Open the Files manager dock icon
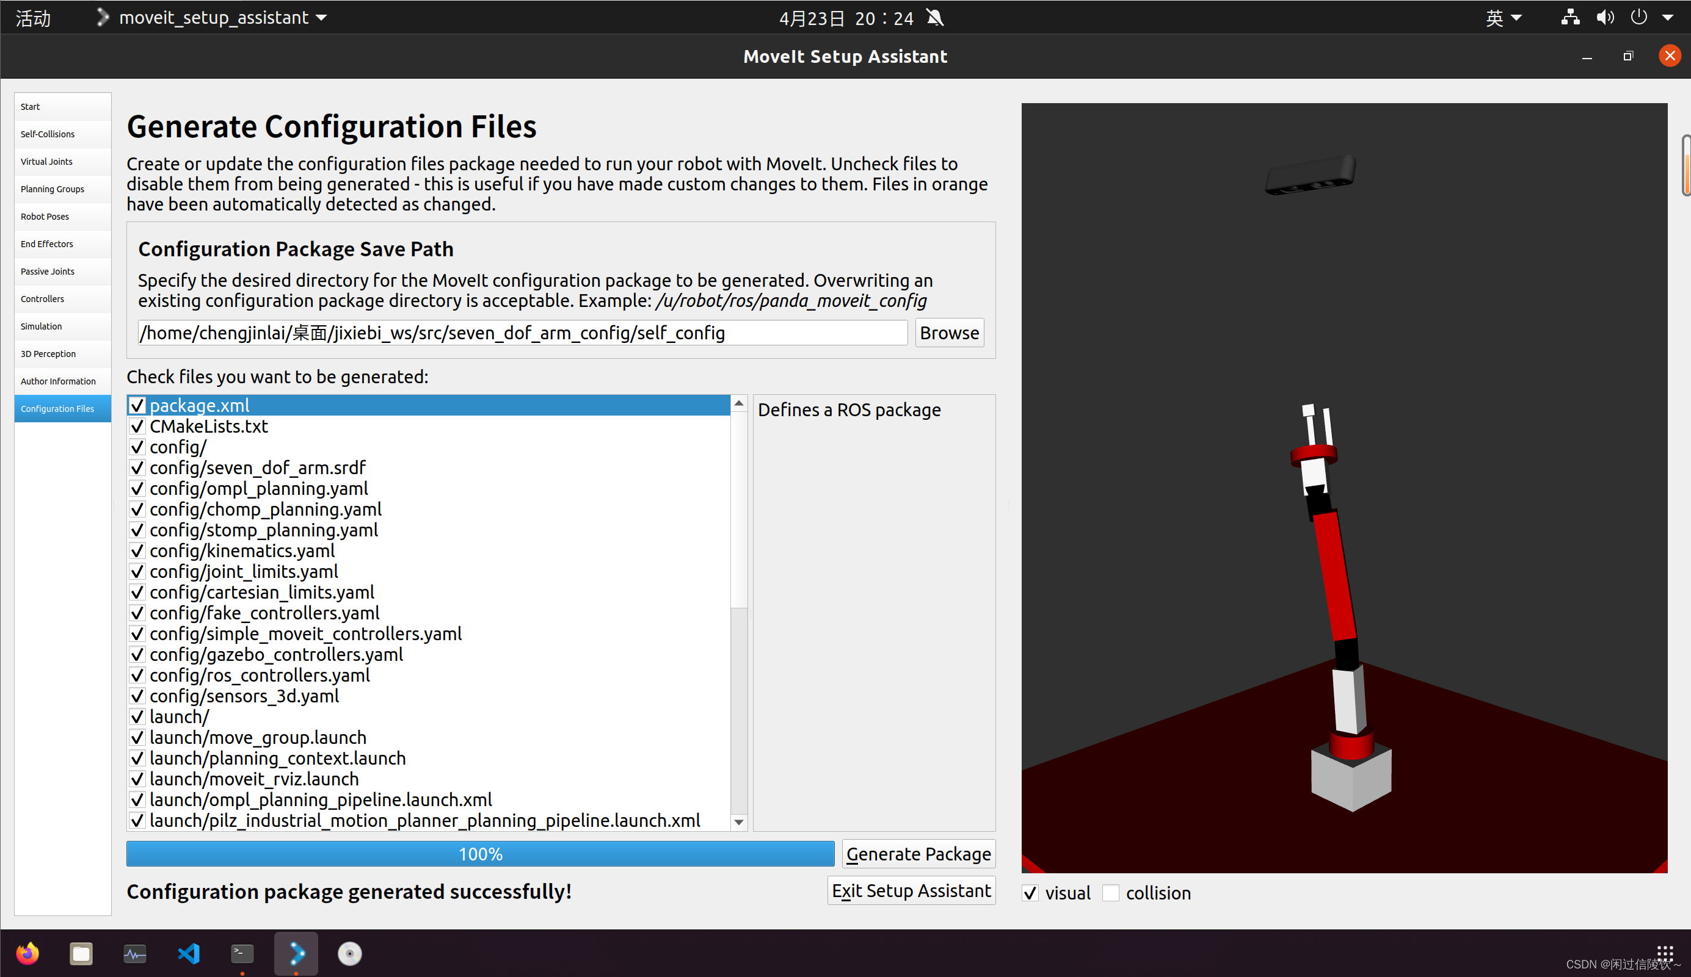This screenshot has height=977, width=1691. (81, 953)
